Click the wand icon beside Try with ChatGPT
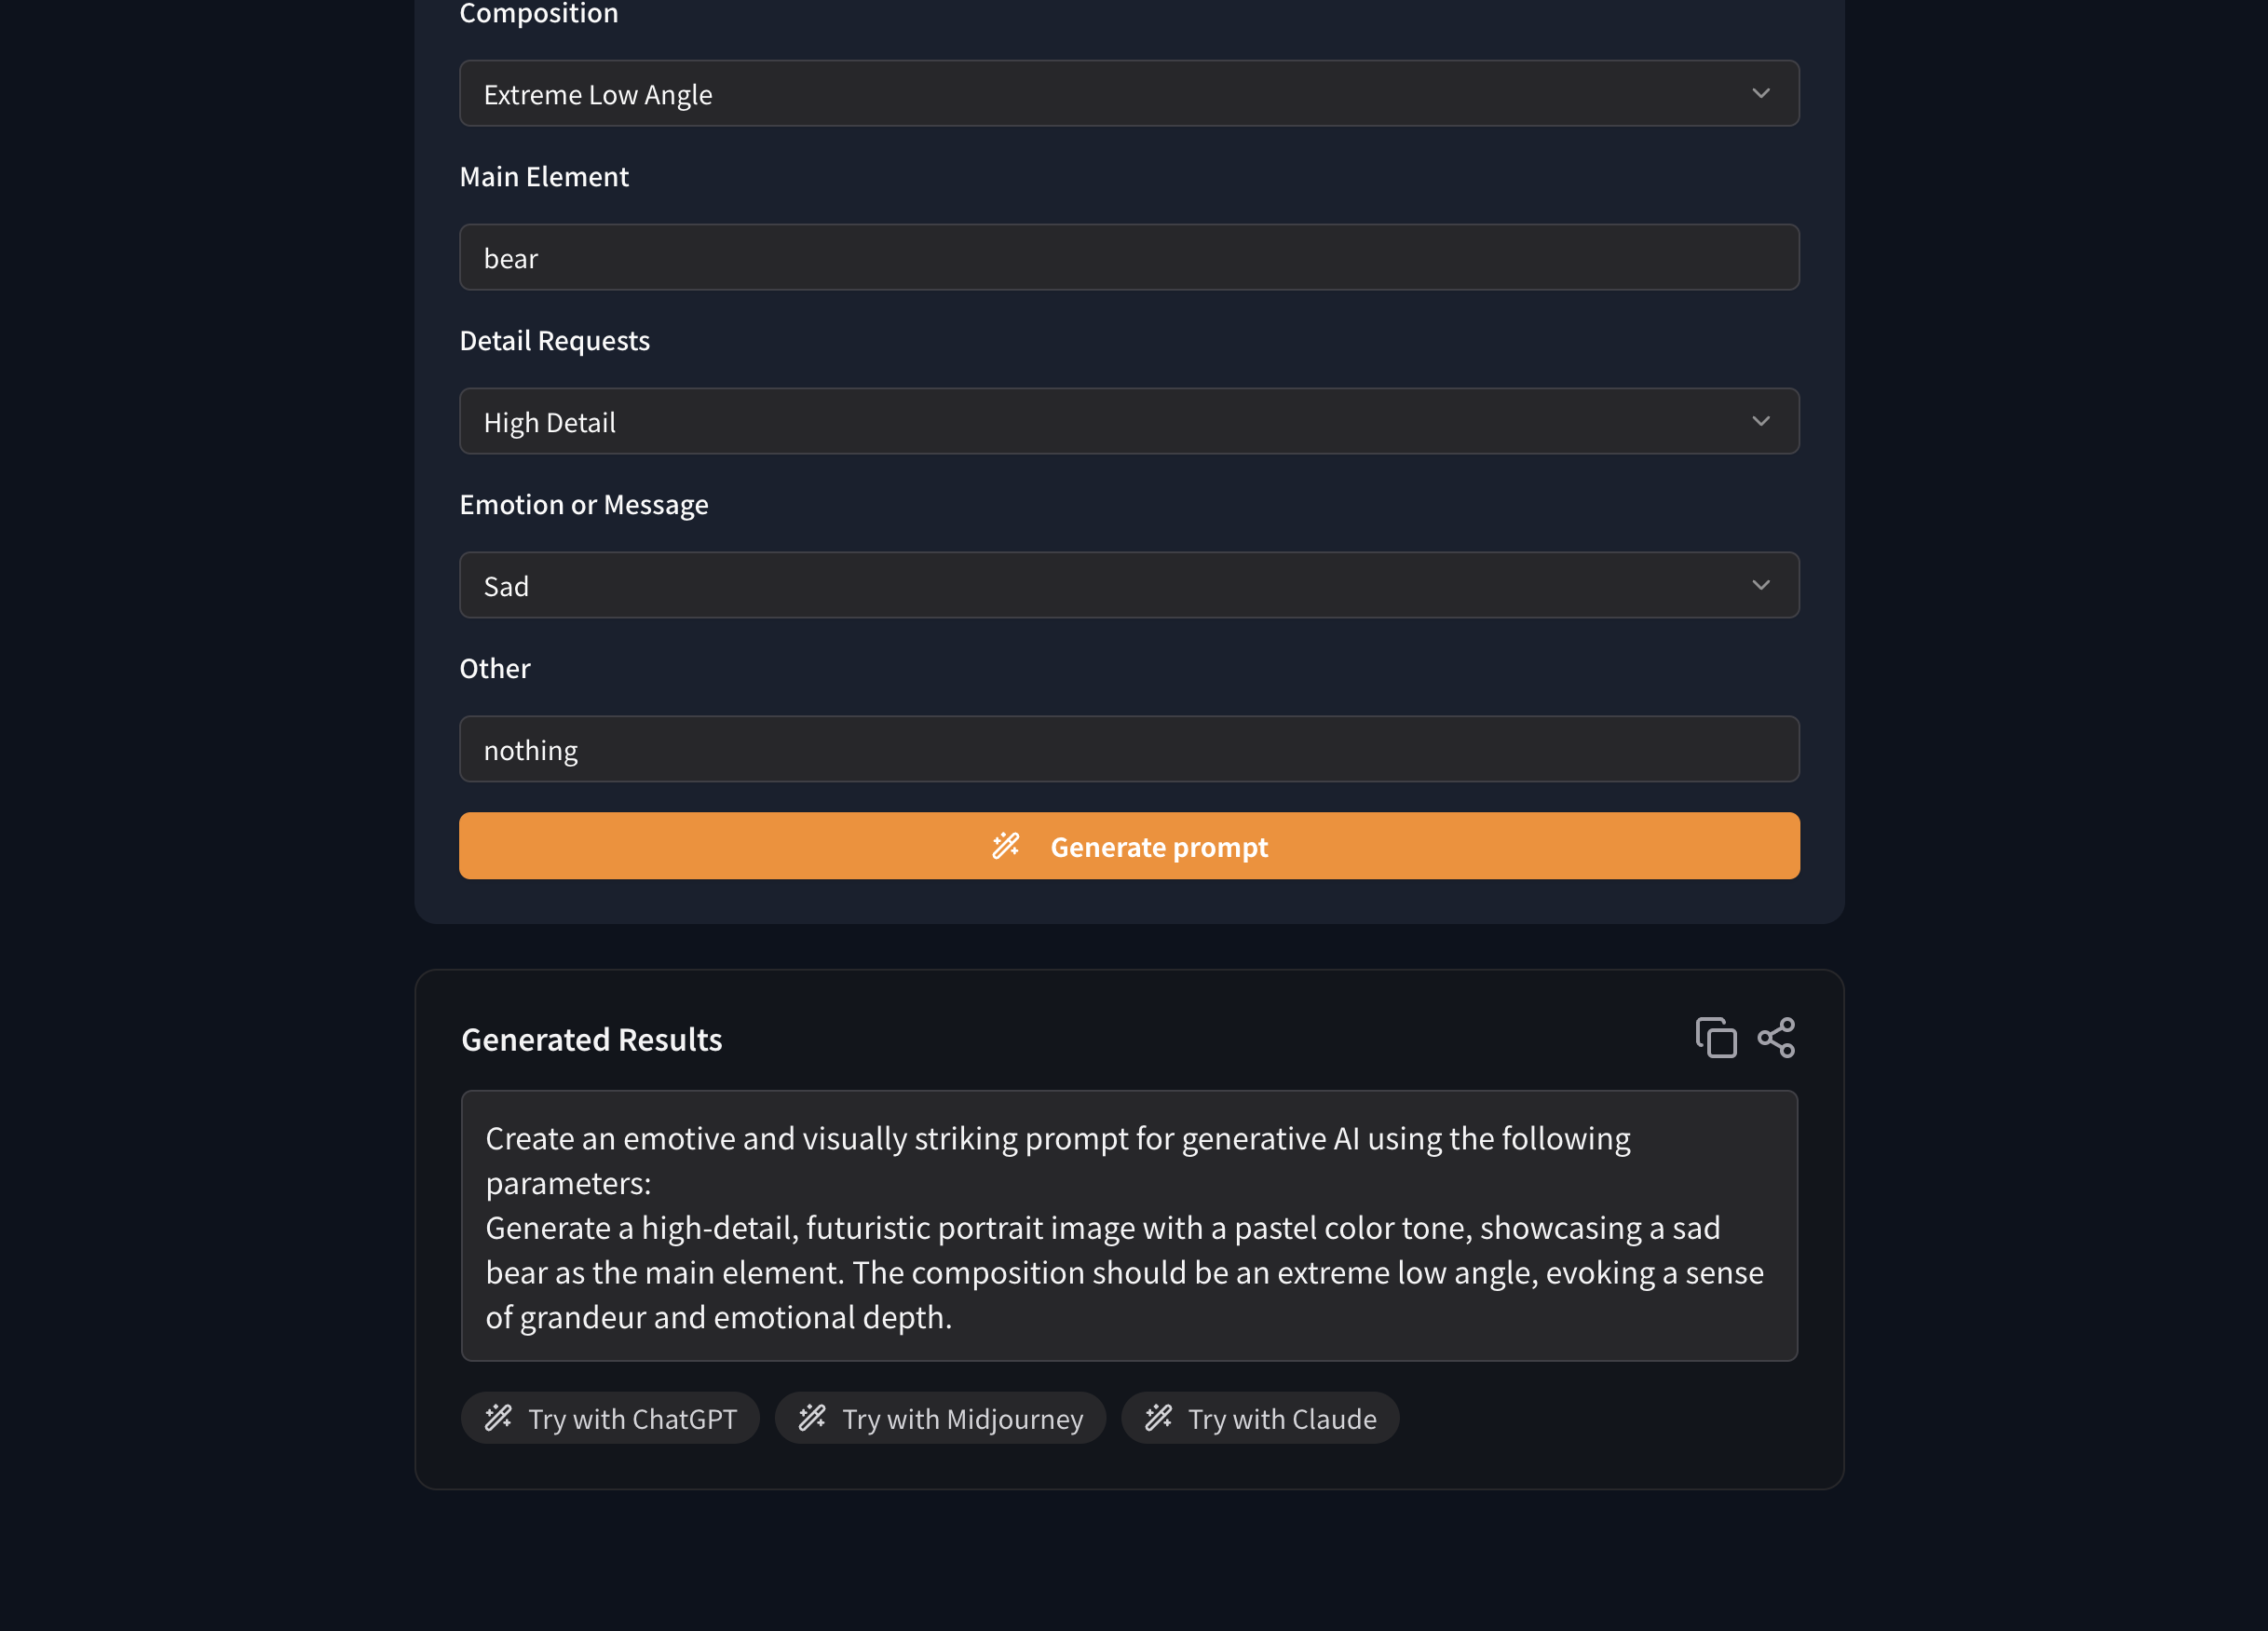The height and width of the screenshot is (1631, 2268). [498, 1418]
